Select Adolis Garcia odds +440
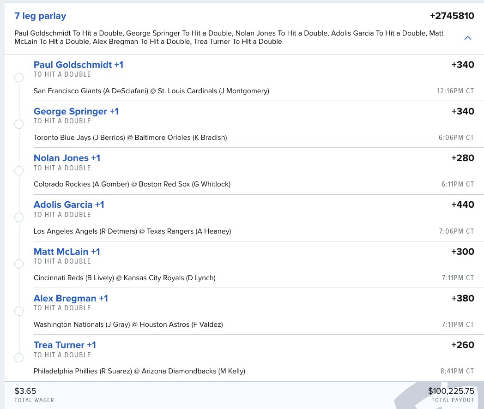The width and height of the screenshot is (484, 409). click(462, 204)
